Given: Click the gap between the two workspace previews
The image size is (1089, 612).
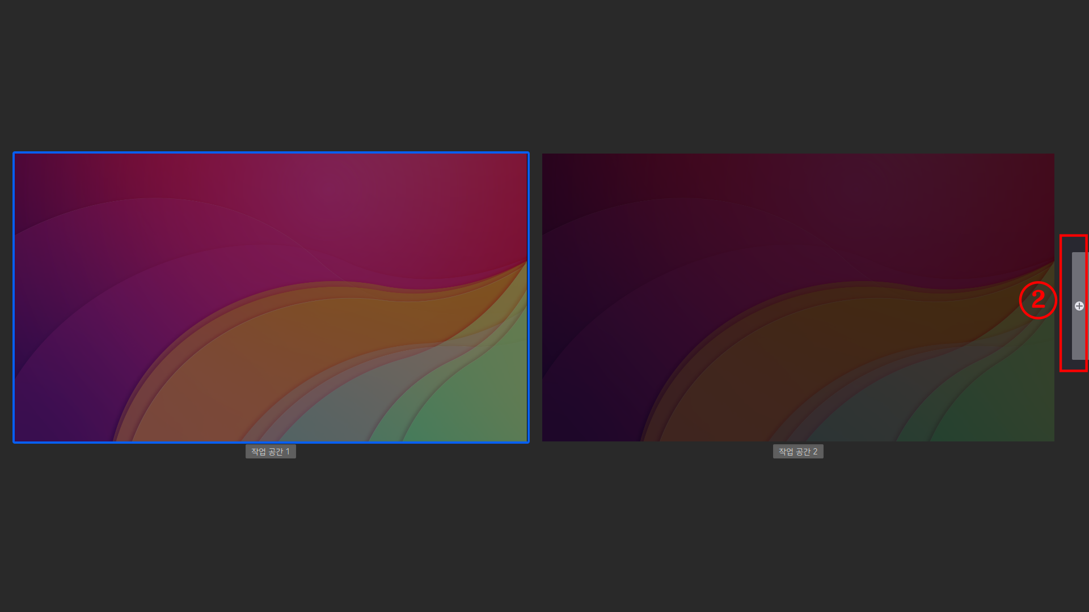Looking at the screenshot, I should pos(535,297).
